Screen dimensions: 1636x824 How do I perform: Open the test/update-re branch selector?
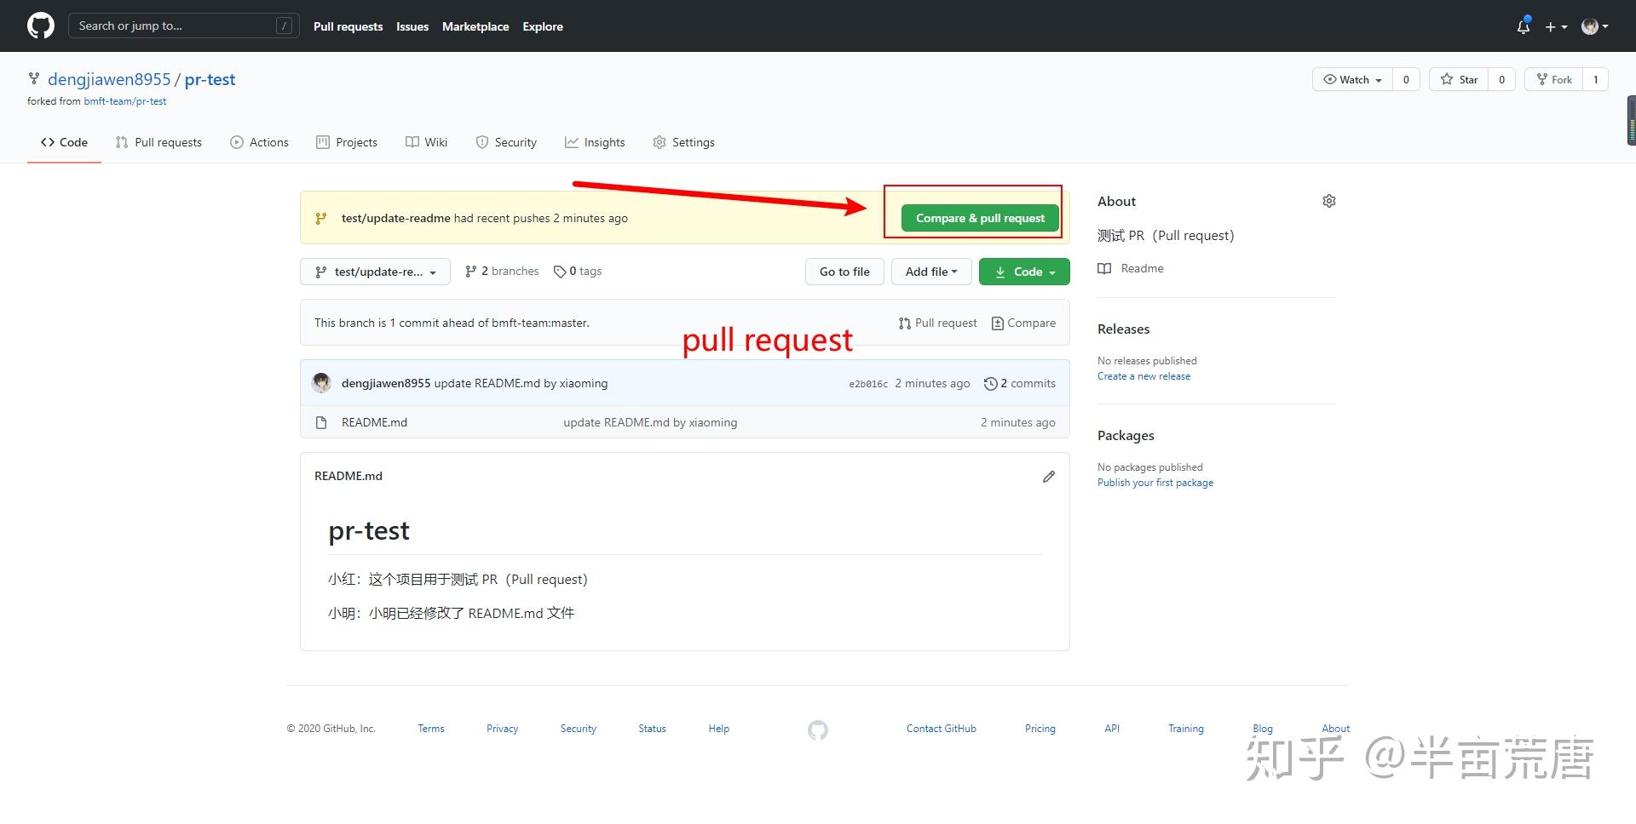[375, 271]
